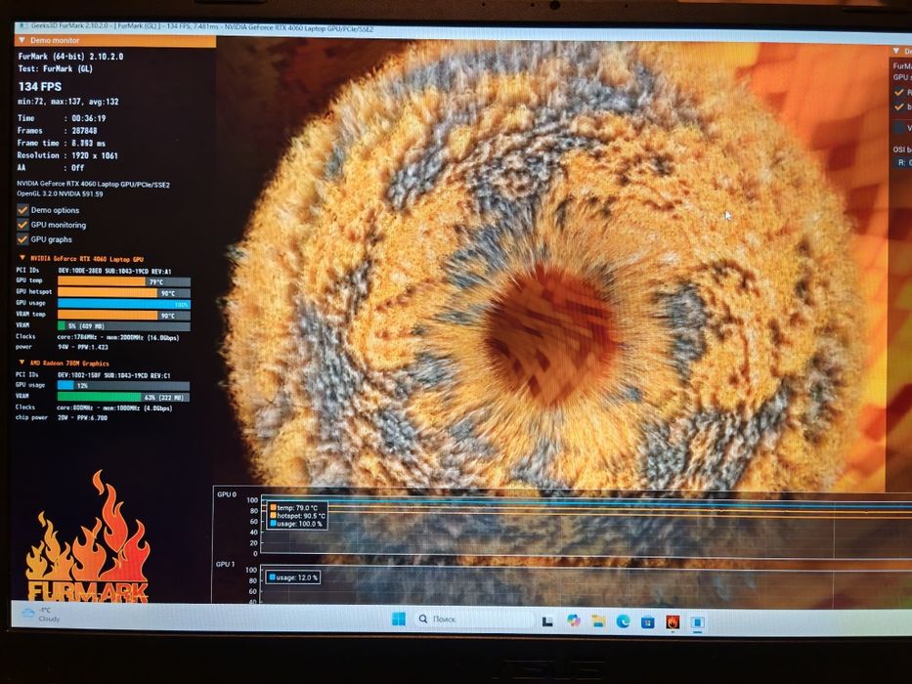The image size is (912, 684).
Task: Click the 134 FPS readout
Action: pyautogui.click(x=39, y=87)
